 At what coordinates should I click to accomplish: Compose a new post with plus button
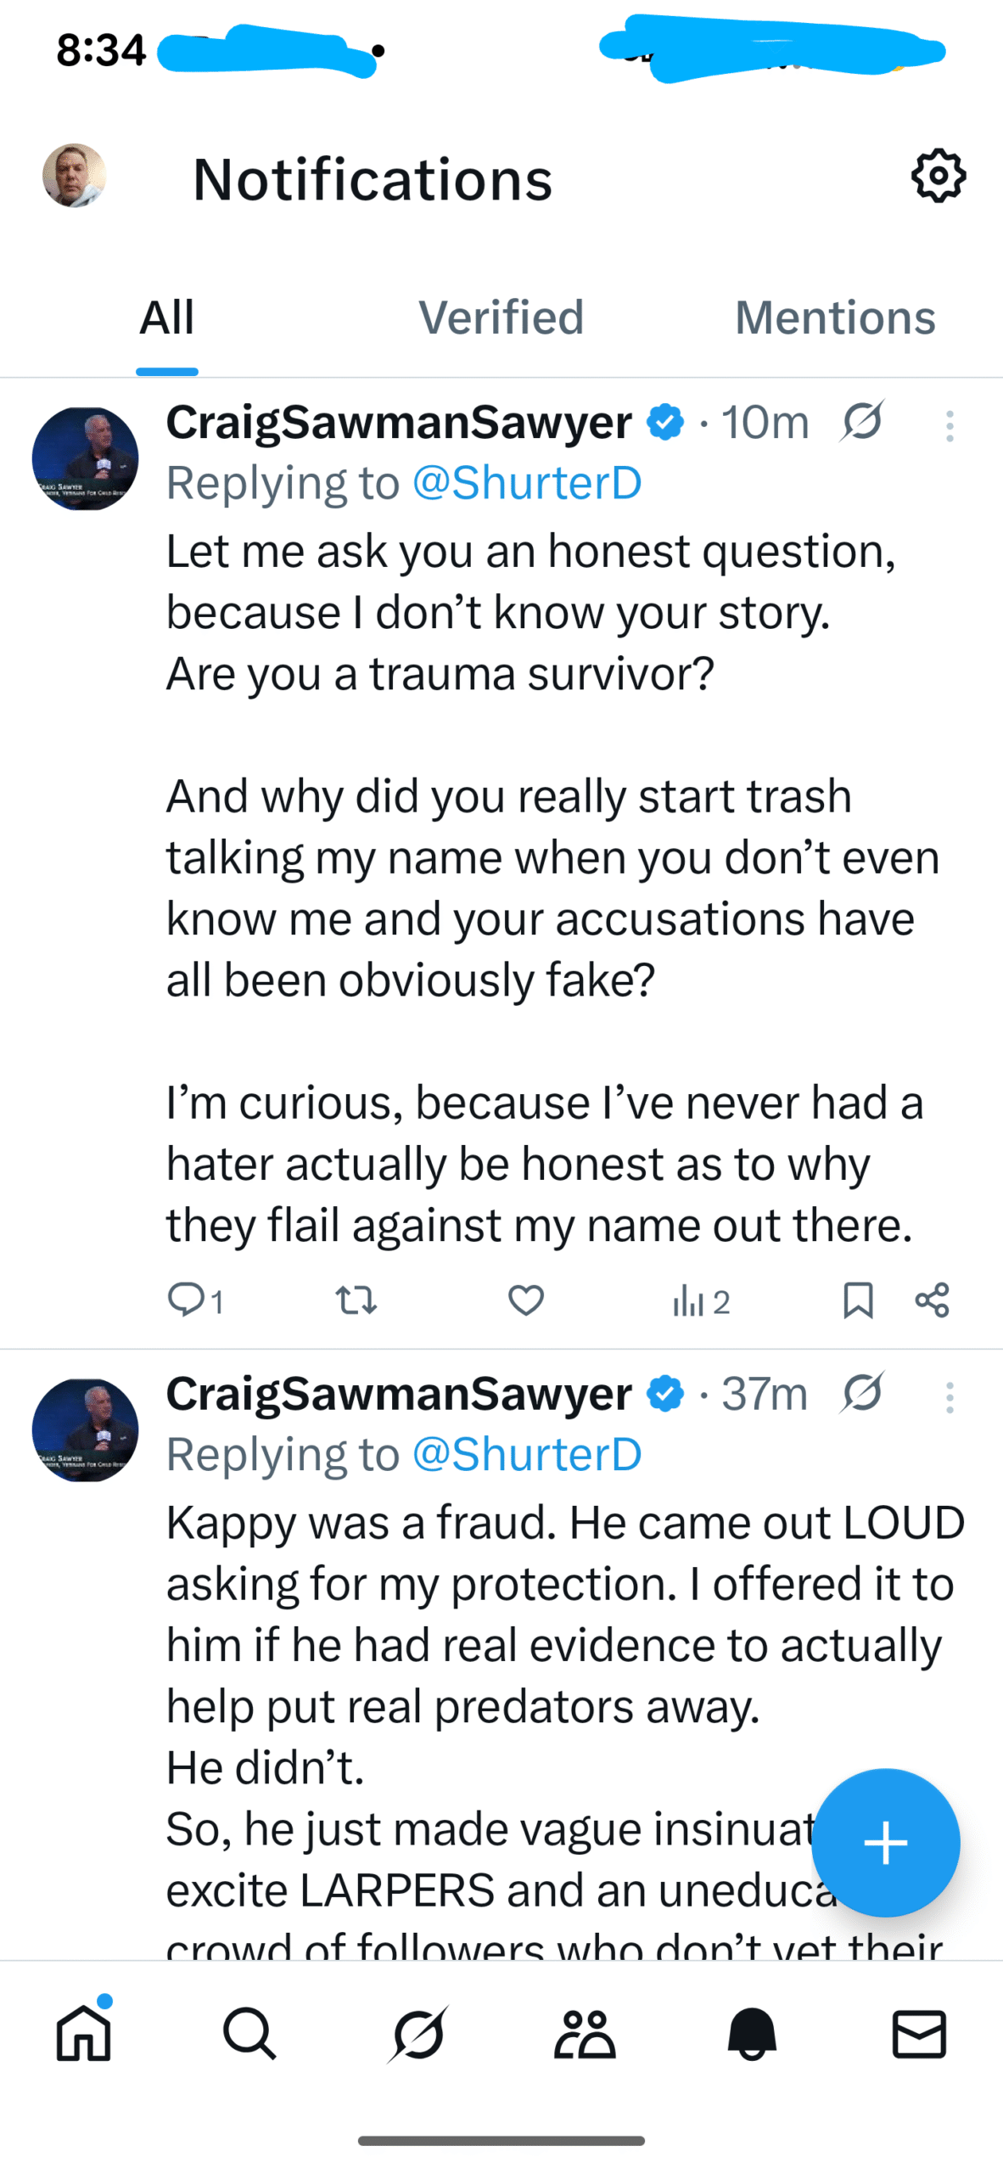coord(885,1842)
